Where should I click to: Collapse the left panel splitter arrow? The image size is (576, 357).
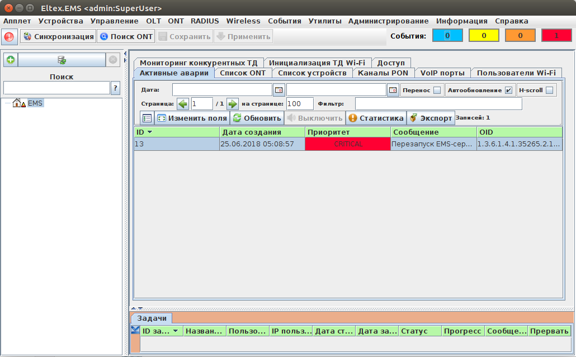[125, 54]
